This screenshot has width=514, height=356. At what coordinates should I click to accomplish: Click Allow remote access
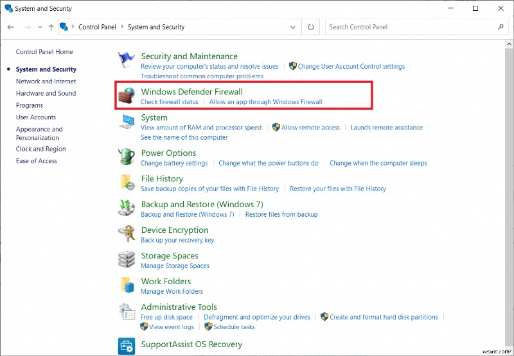pyautogui.click(x=310, y=128)
